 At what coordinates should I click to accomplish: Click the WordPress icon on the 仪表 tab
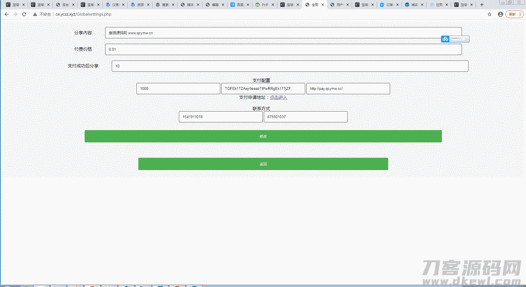click(108, 4)
